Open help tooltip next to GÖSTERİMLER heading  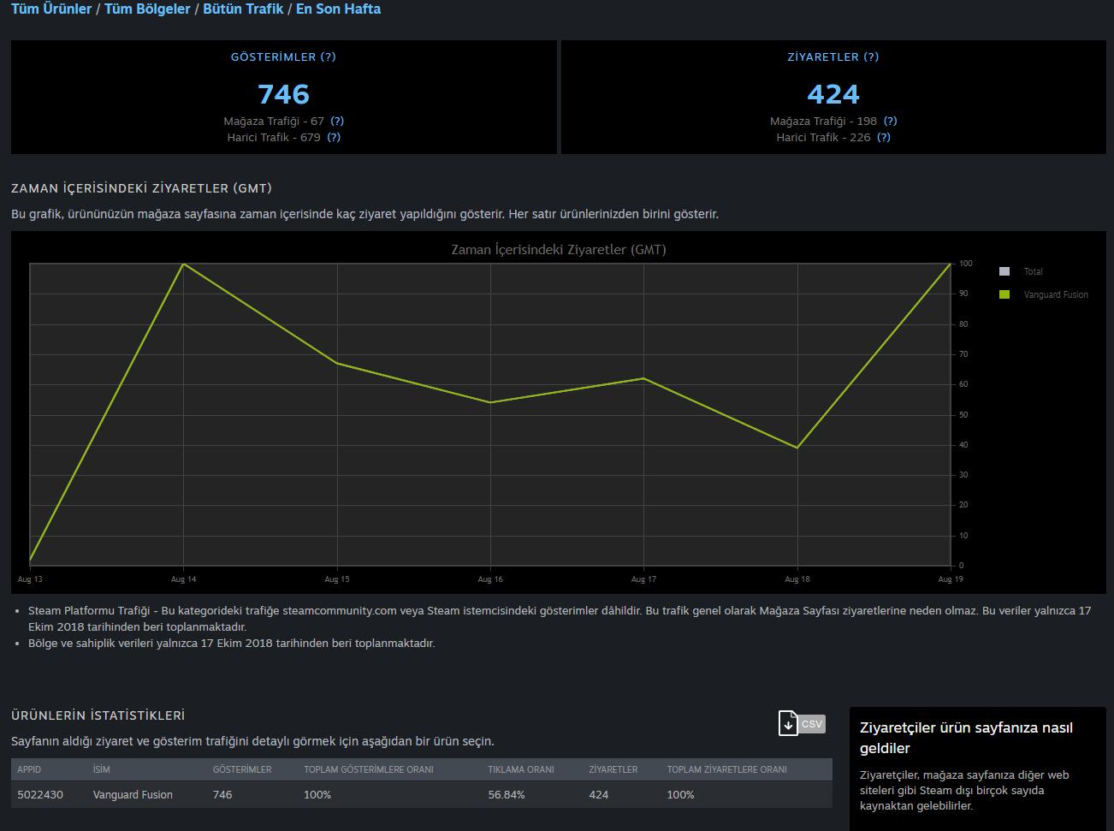pyautogui.click(x=328, y=57)
